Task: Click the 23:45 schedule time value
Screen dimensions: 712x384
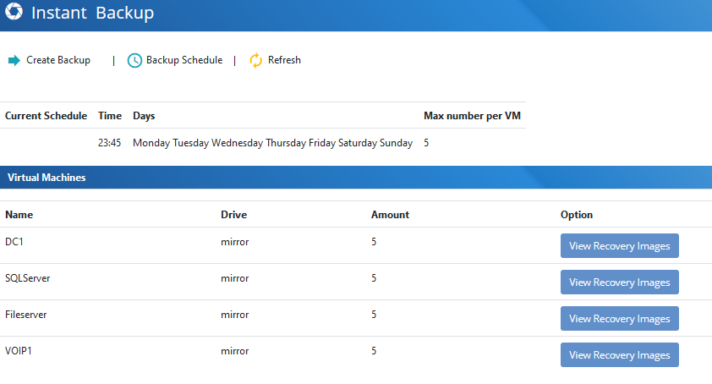Action: pyautogui.click(x=110, y=143)
